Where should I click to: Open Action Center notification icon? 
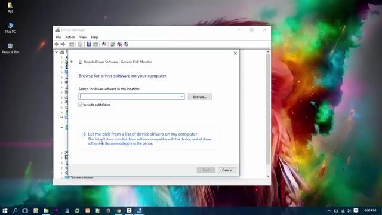coord(356,211)
